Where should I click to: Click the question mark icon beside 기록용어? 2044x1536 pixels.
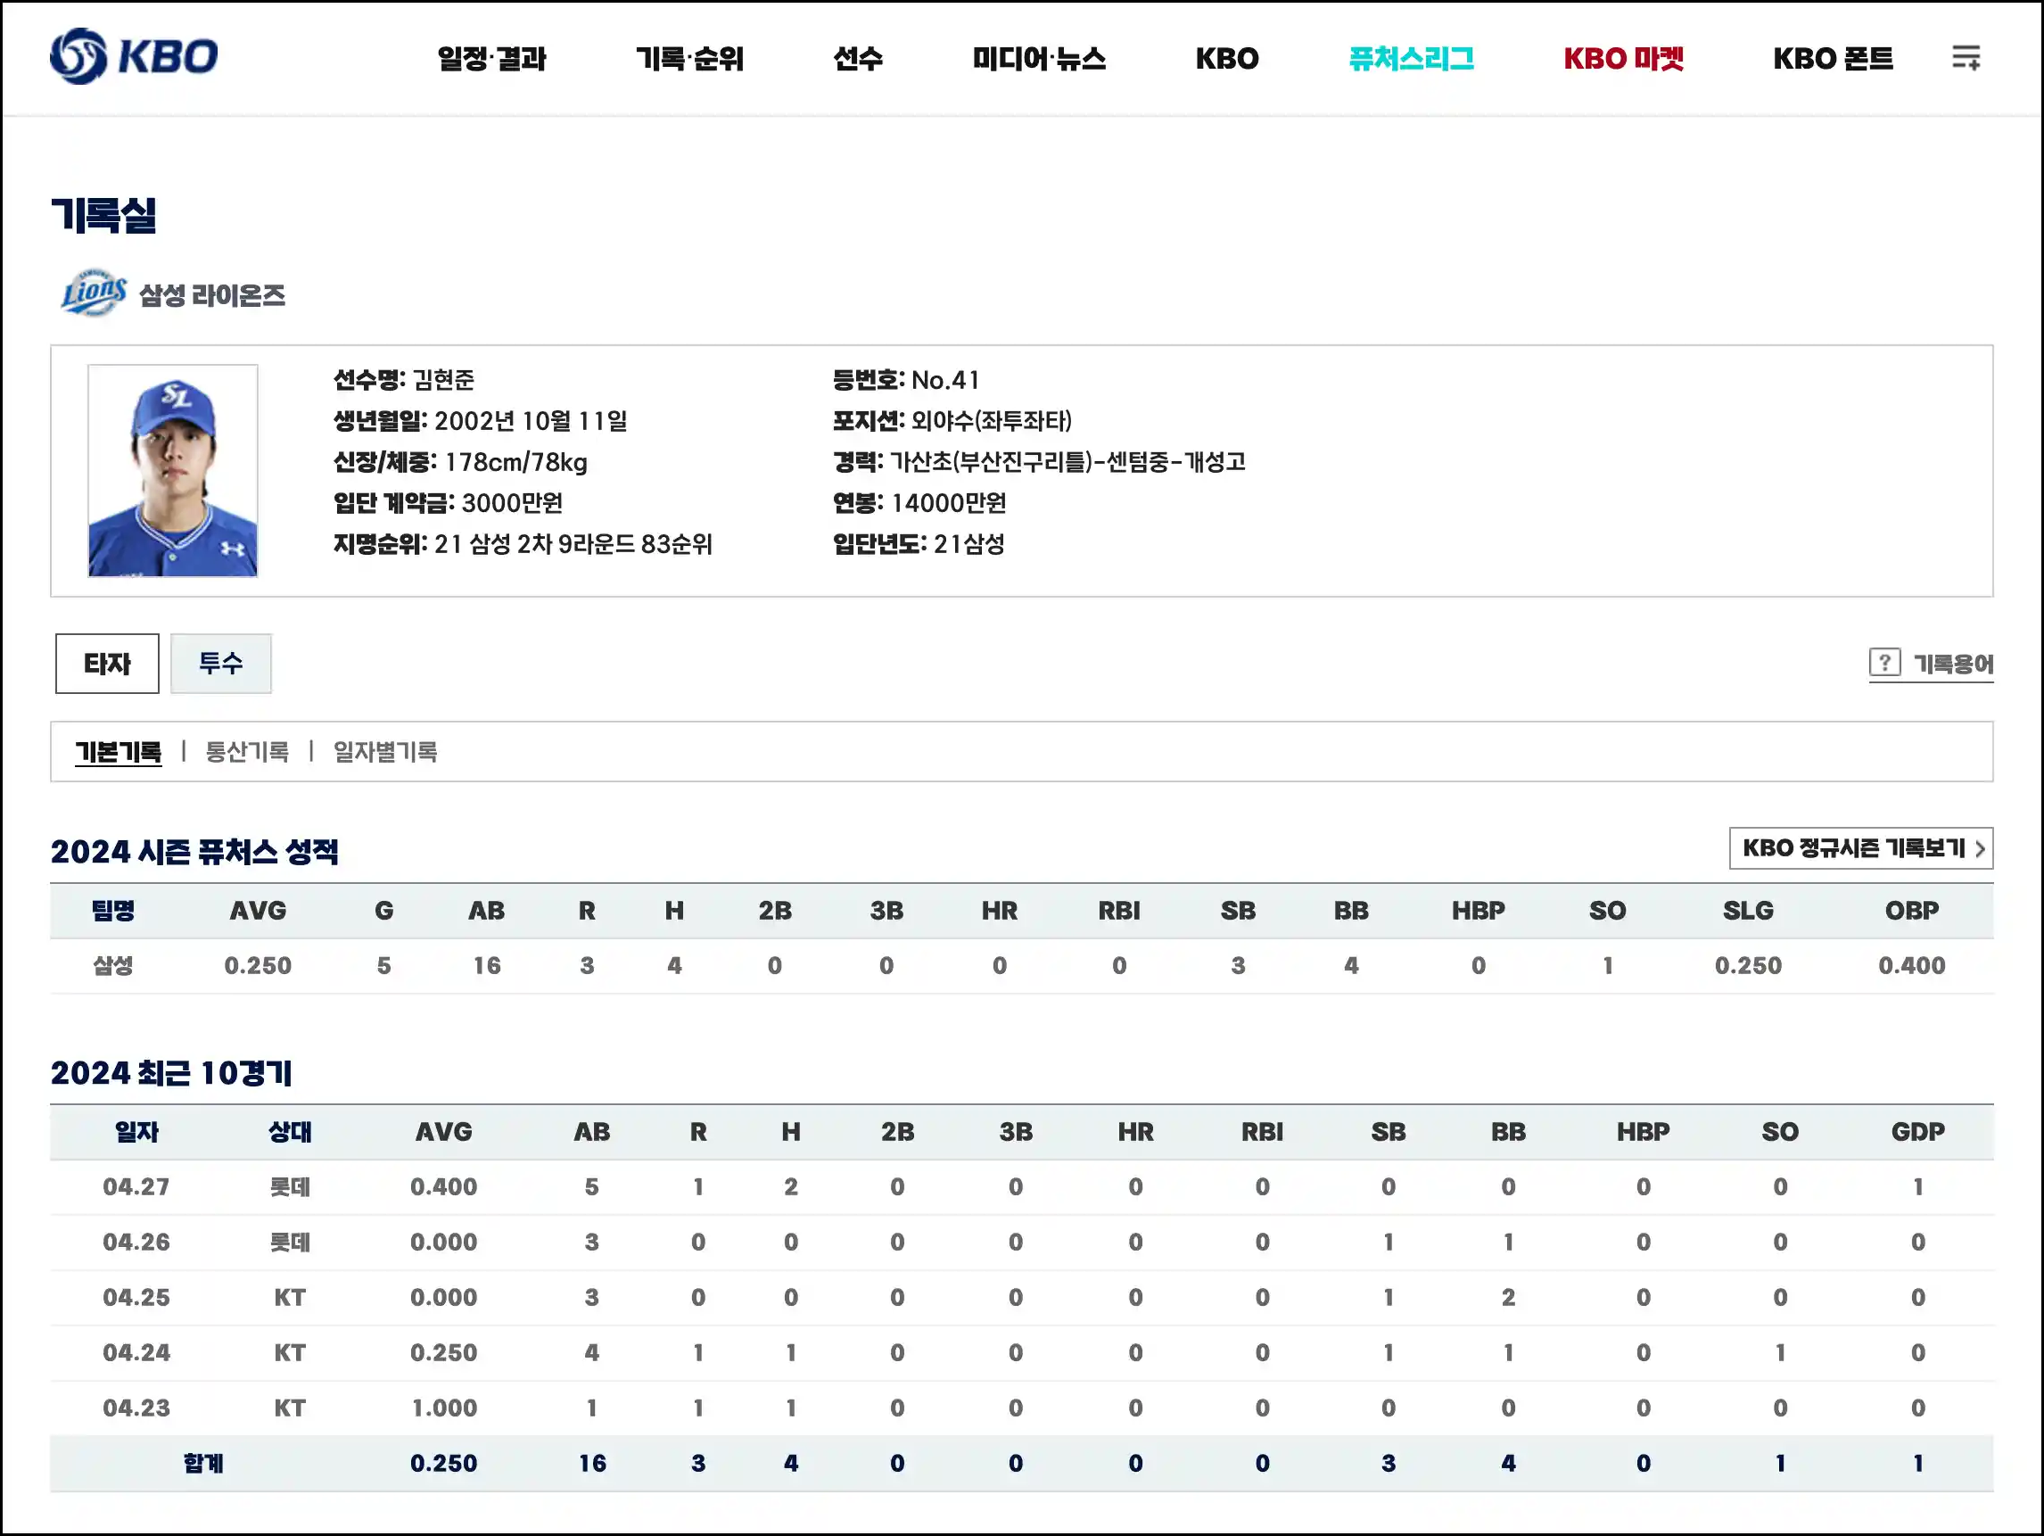(1888, 664)
